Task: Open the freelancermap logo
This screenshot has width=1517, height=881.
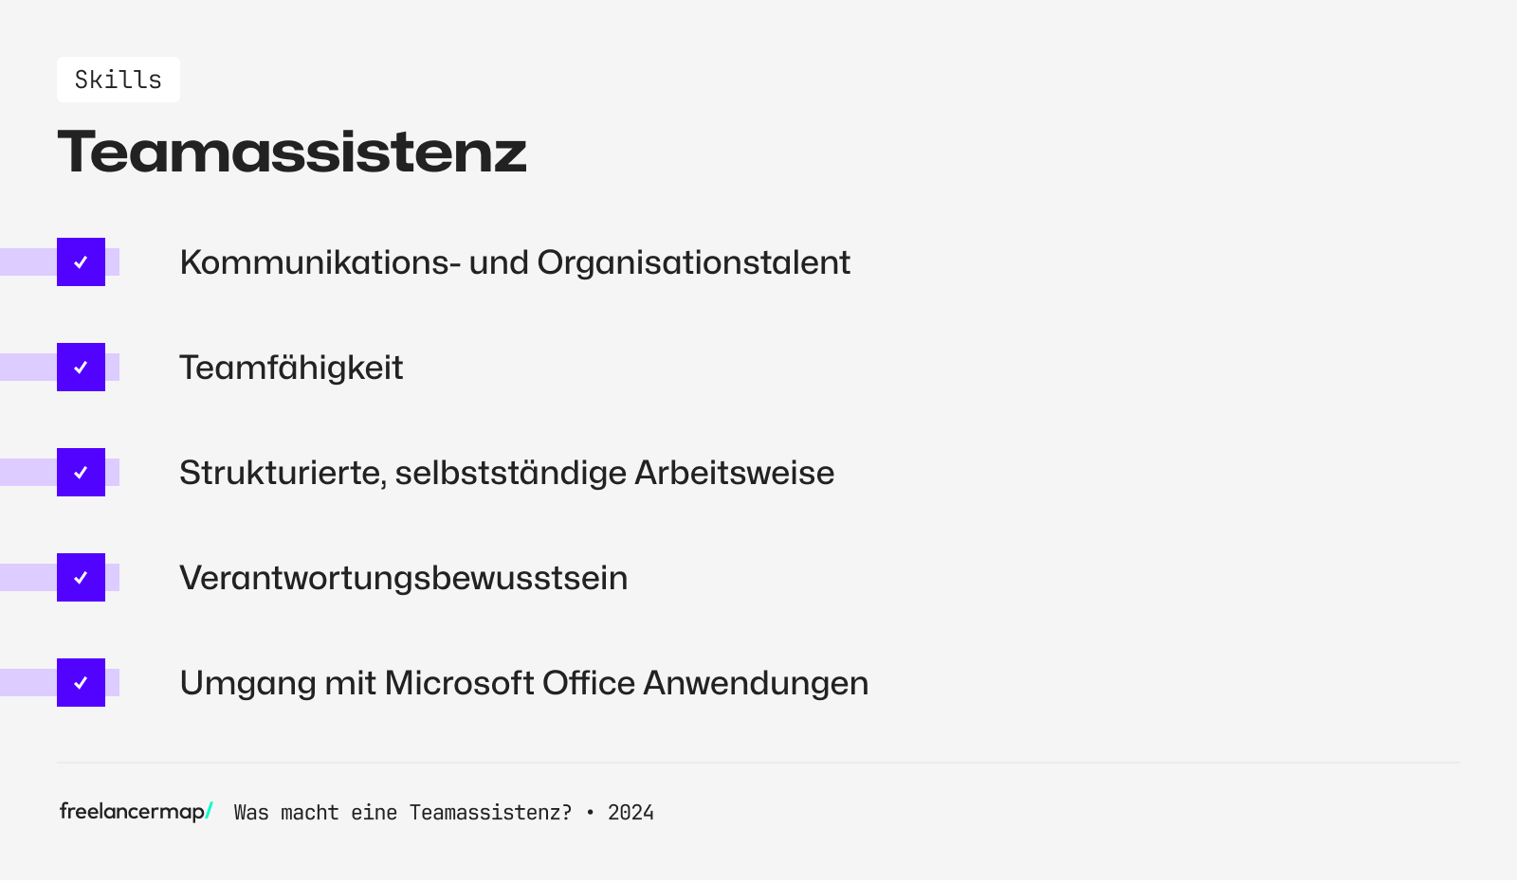Action: [132, 812]
